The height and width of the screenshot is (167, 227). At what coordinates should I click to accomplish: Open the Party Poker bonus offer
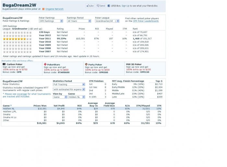pos(104,69)
